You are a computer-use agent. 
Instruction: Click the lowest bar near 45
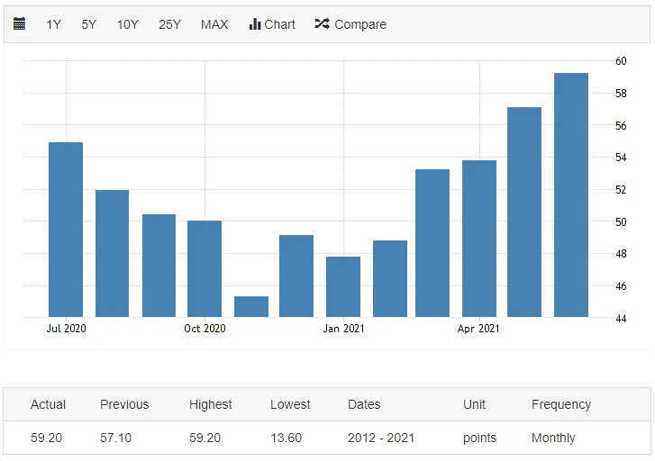[251, 306]
